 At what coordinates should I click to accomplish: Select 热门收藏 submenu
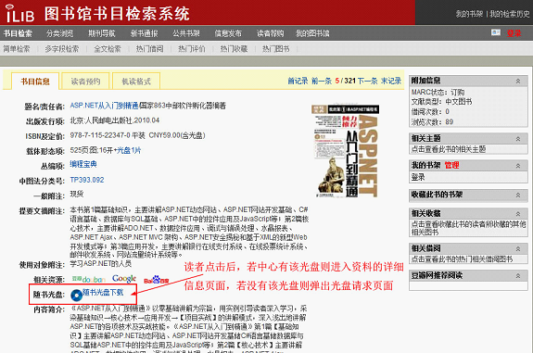tap(234, 49)
